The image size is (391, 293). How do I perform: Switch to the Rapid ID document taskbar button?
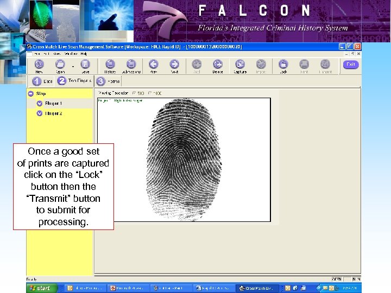[x=214, y=288]
